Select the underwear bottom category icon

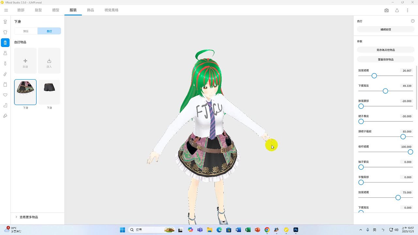pos(5,95)
